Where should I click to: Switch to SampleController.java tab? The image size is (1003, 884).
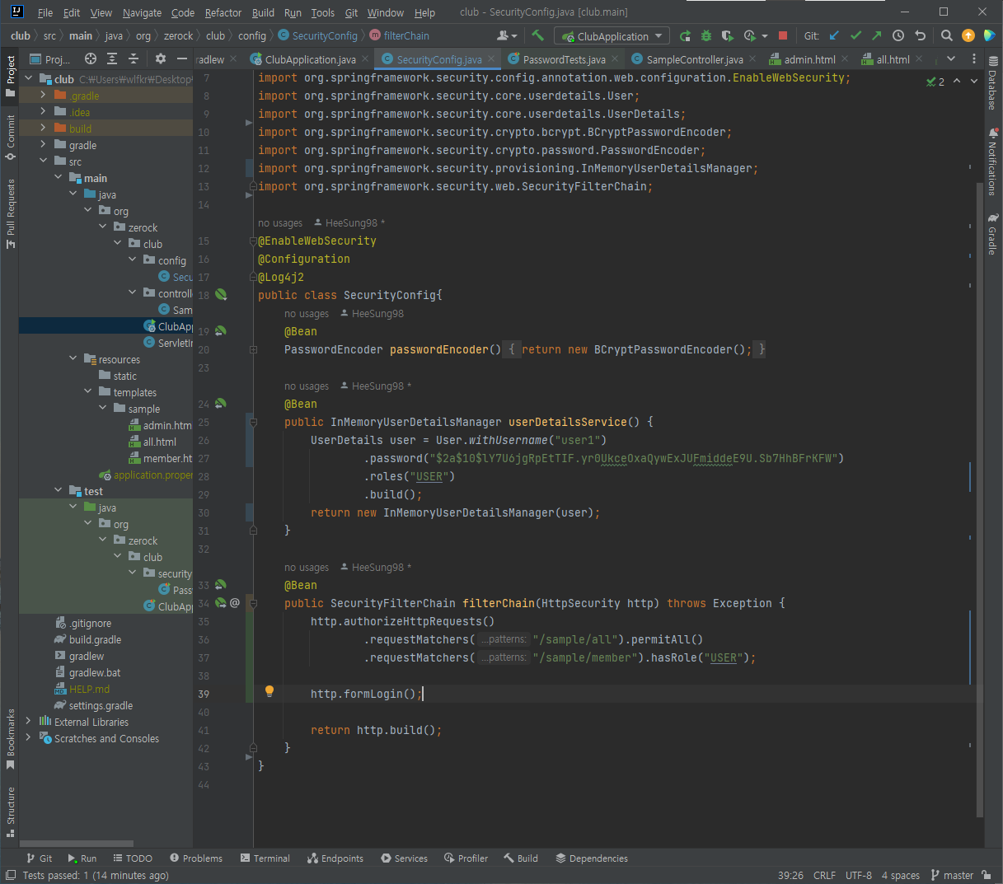coord(694,59)
